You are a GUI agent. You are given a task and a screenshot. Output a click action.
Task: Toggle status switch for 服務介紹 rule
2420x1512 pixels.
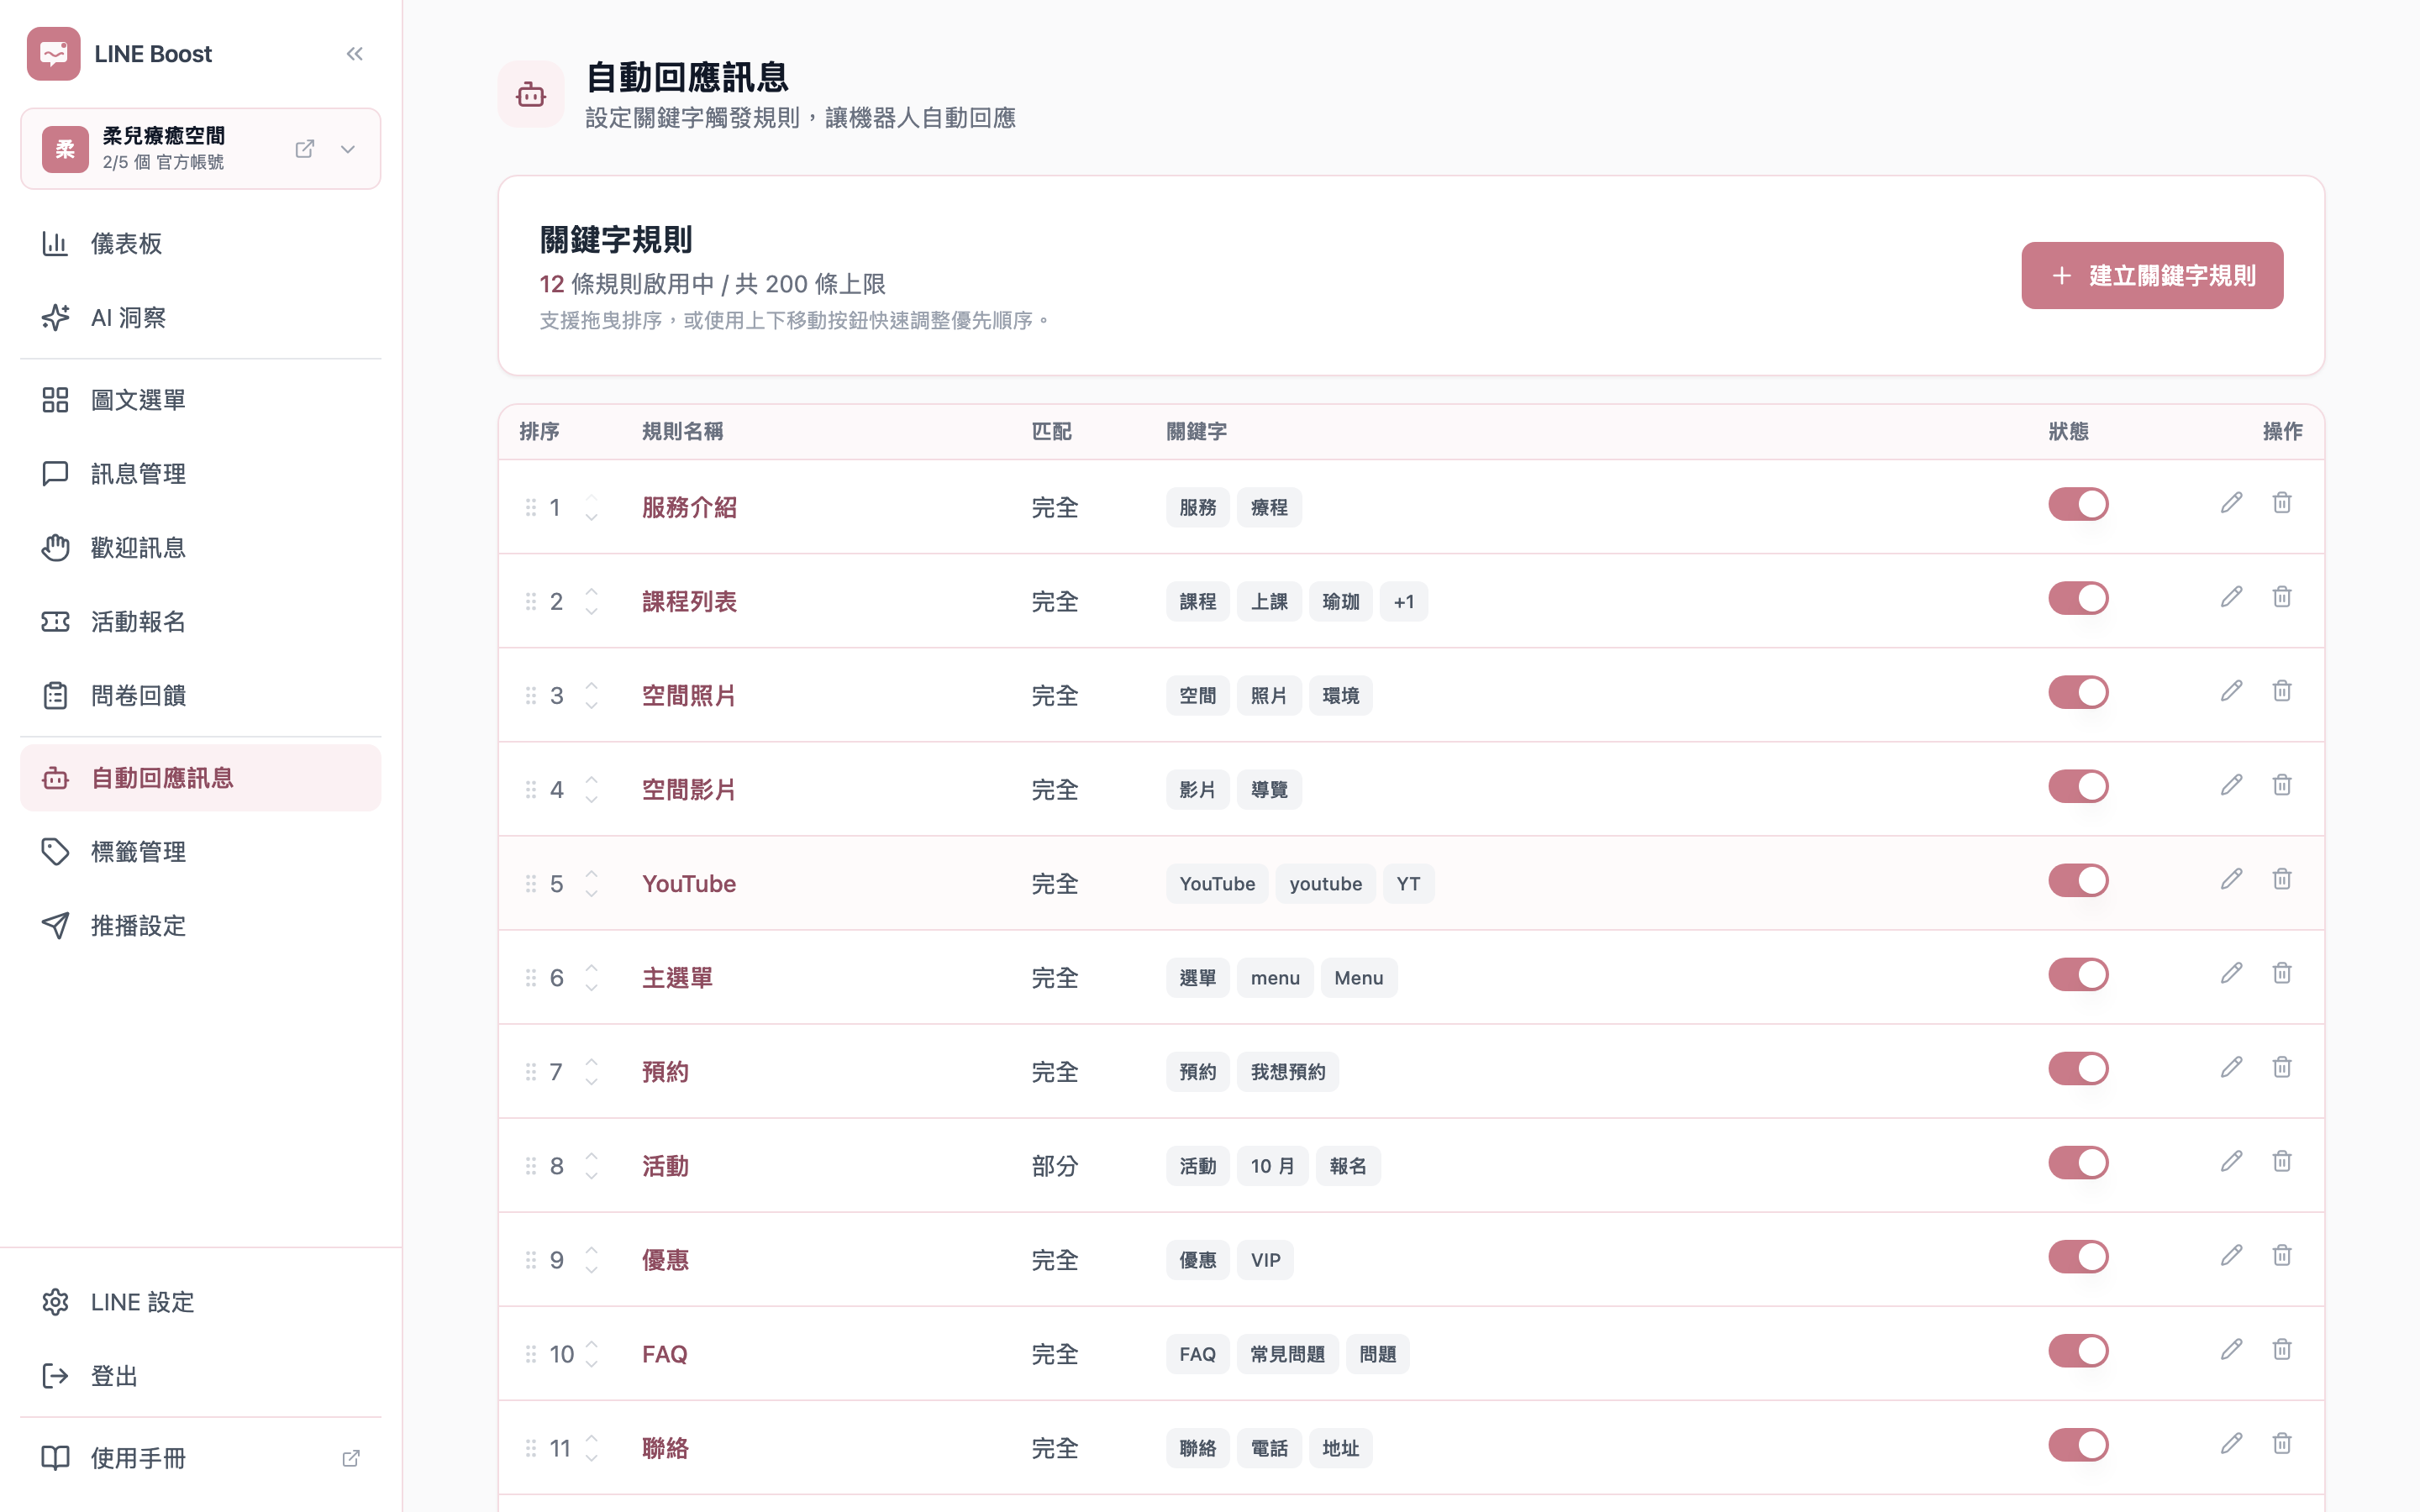pos(2078,504)
